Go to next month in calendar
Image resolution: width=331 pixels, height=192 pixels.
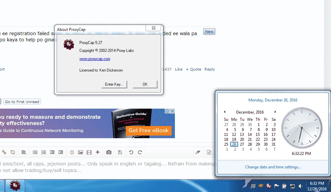point(275,112)
